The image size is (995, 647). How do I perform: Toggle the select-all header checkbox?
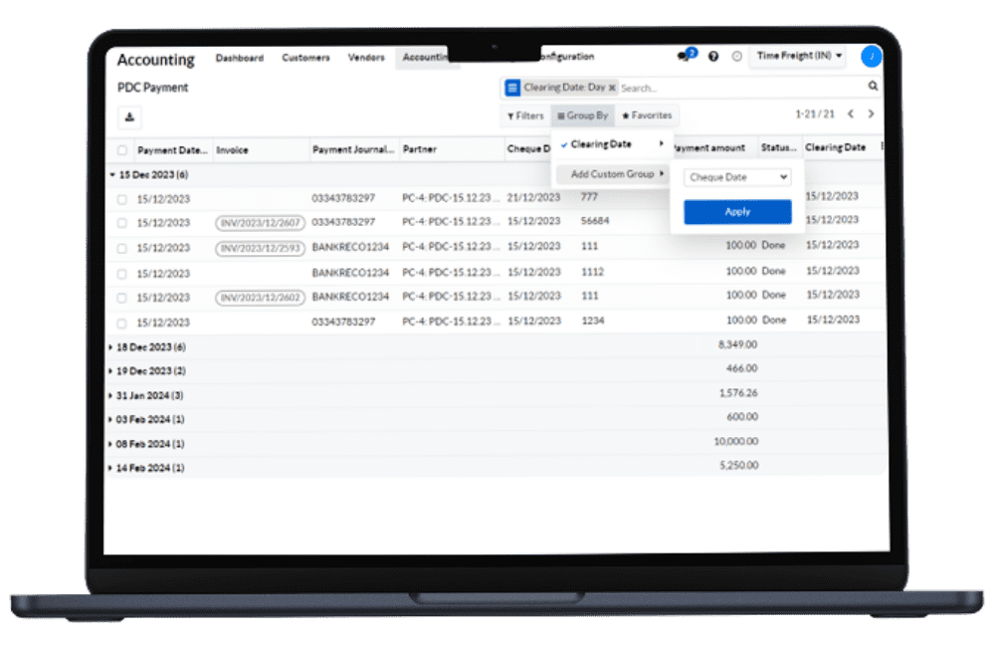(x=122, y=150)
